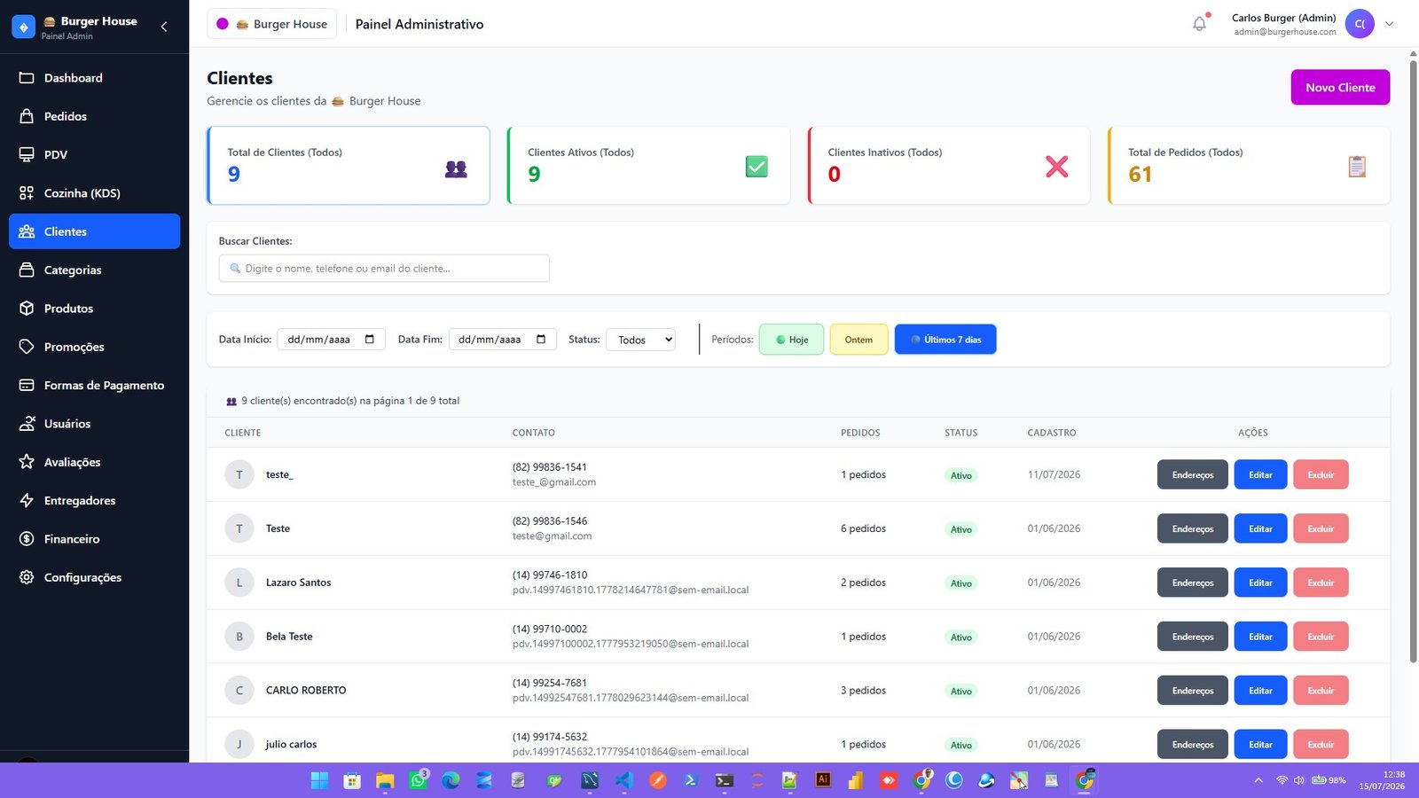The image size is (1419, 798).
Task: Click the Ativo badge for Bela Teste
Action: point(961,638)
